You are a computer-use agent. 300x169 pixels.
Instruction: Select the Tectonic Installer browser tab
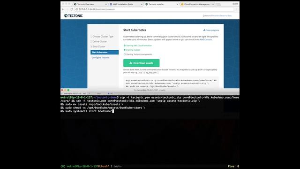162,4
